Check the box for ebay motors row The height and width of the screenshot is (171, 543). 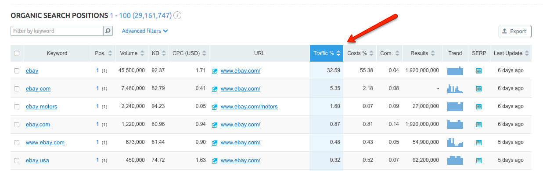point(17,107)
